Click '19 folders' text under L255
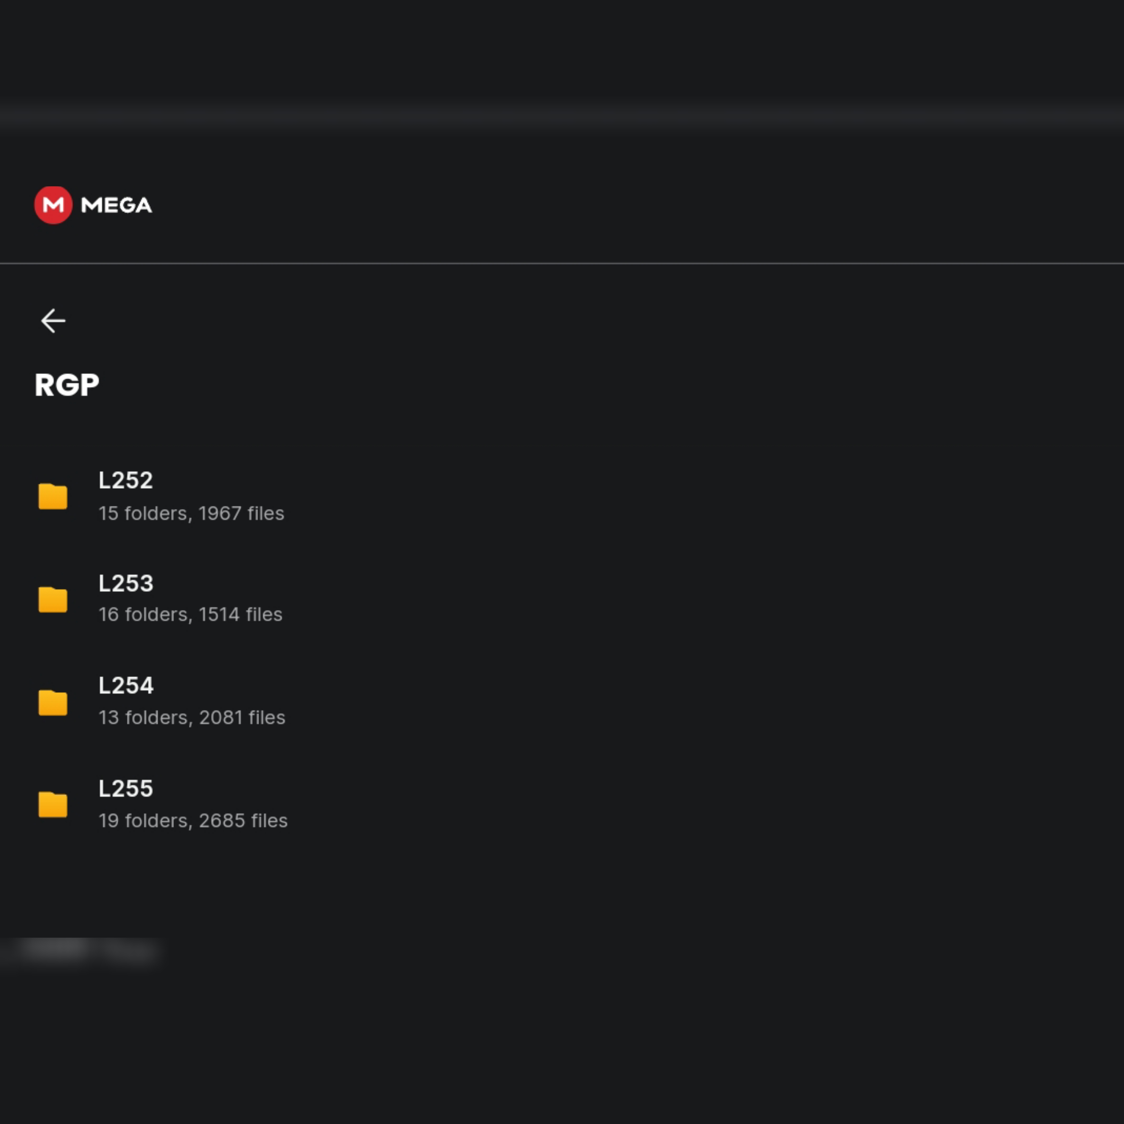 [143, 821]
